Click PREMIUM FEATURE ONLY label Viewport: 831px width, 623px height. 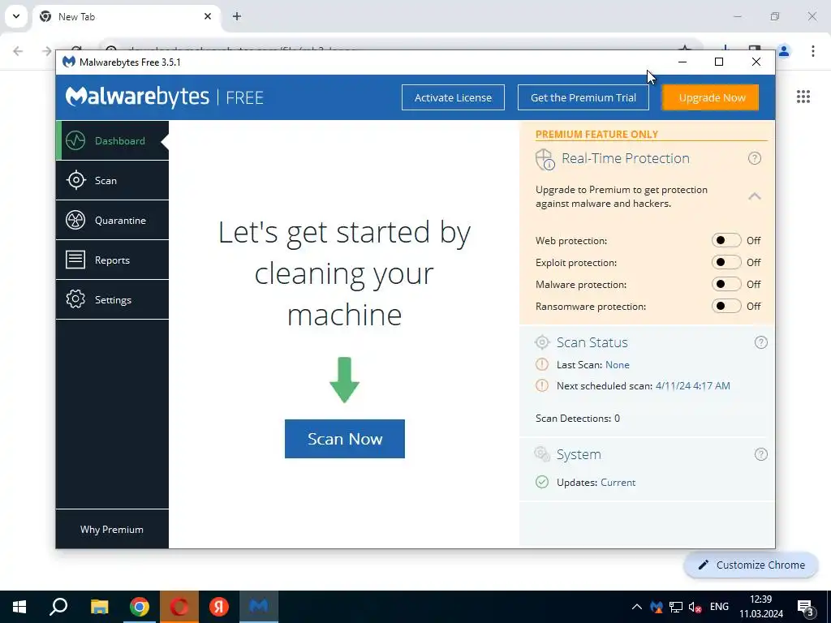(x=596, y=134)
